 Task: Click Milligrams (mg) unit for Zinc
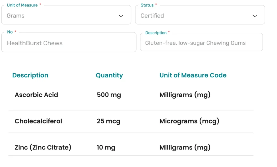click(x=185, y=148)
